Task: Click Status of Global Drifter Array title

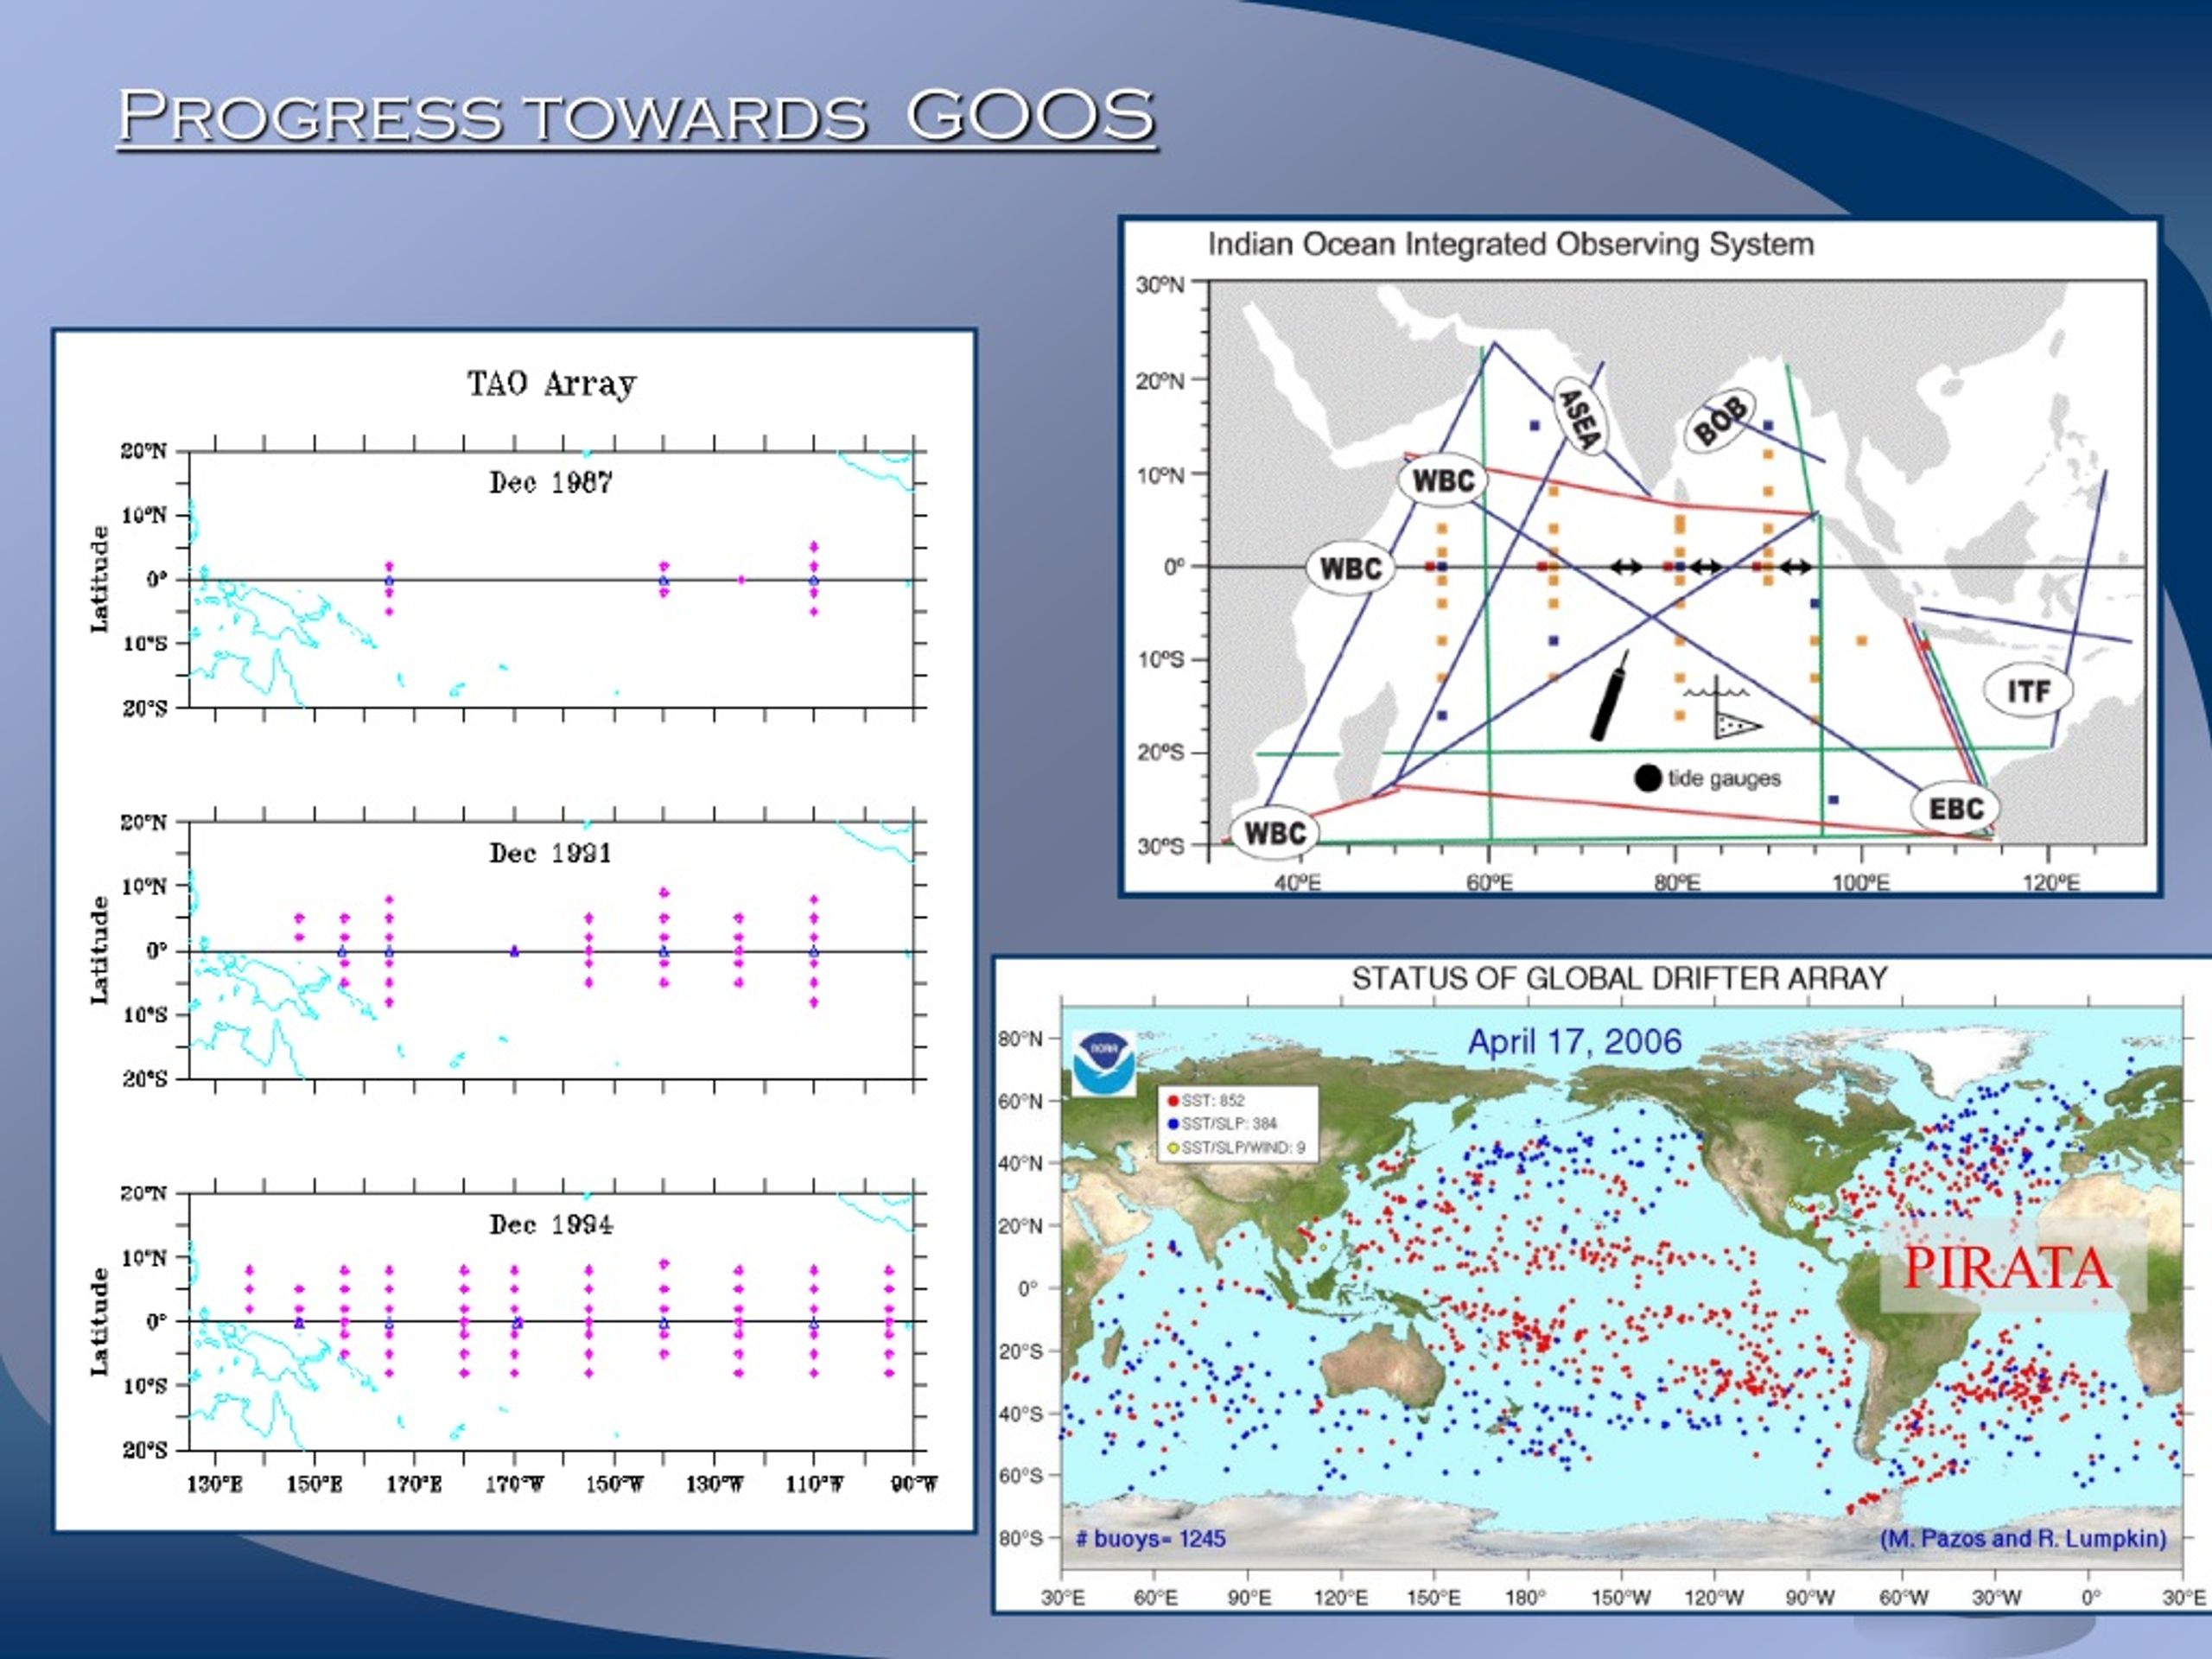Action: [x=1619, y=978]
